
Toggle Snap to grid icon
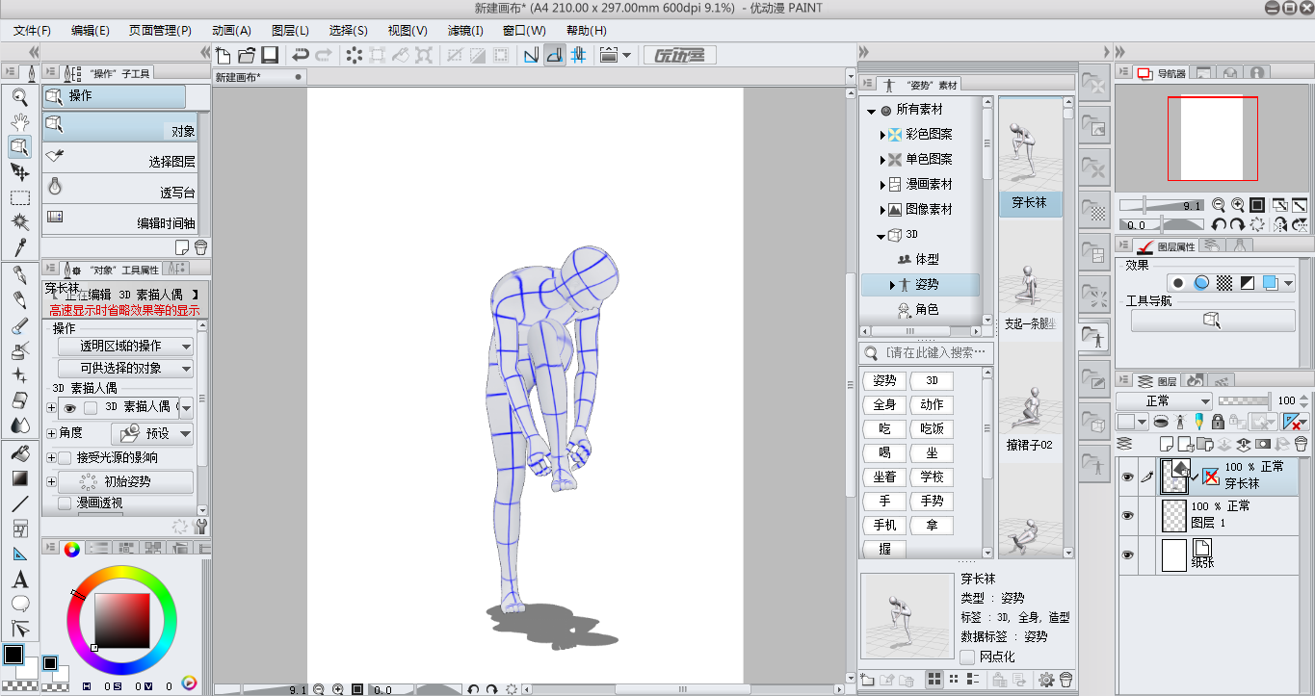coord(578,55)
